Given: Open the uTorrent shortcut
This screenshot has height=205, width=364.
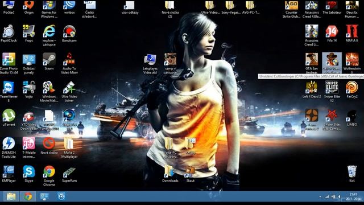Looking at the screenshot, I should (9, 118).
